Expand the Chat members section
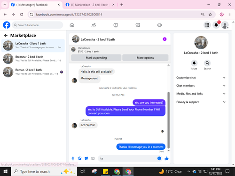This screenshot has width=235, height=176. (201, 85)
